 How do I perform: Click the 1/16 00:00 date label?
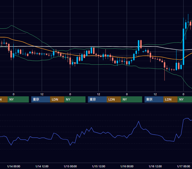tap(127, 166)
